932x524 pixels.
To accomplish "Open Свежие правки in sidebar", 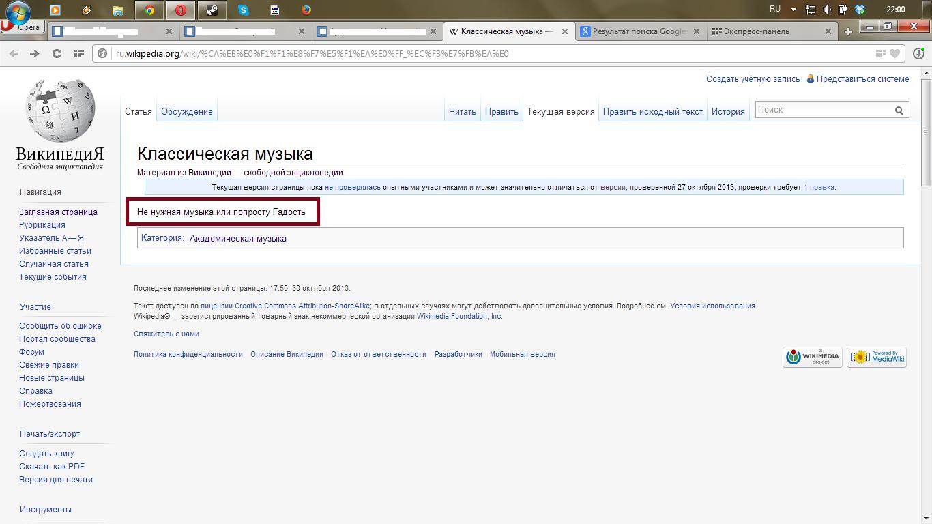I will point(49,365).
